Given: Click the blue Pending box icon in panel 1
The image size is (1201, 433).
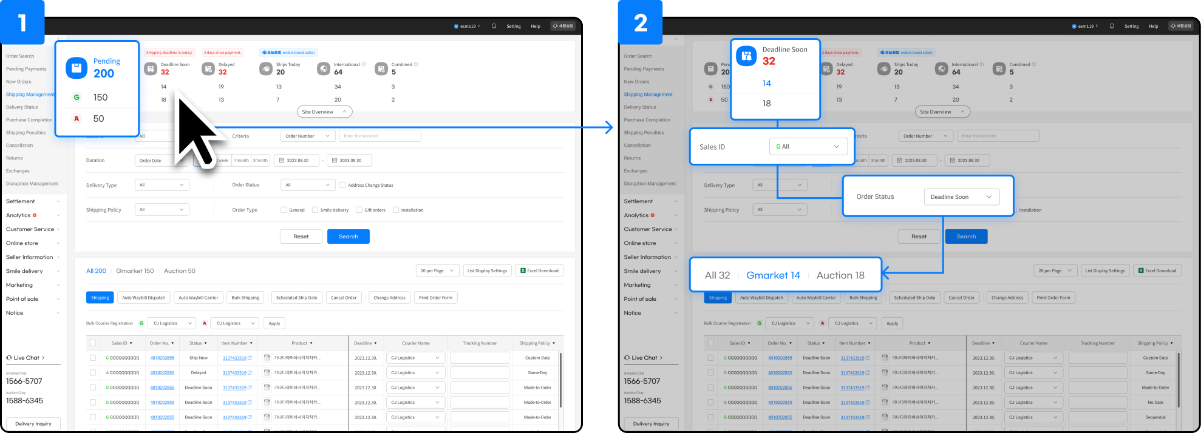Looking at the screenshot, I should (77, 68).
